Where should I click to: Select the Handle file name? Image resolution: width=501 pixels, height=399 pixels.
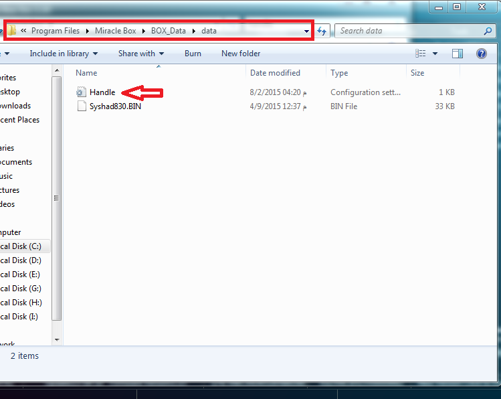102,92
